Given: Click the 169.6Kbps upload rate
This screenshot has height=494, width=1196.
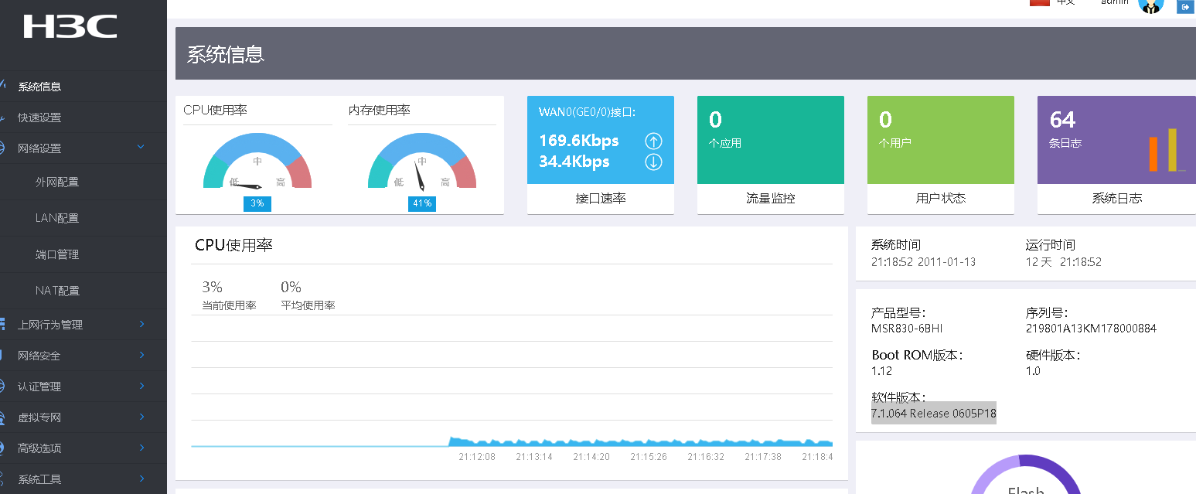Looking at the screenshot, I should (579, 141).
